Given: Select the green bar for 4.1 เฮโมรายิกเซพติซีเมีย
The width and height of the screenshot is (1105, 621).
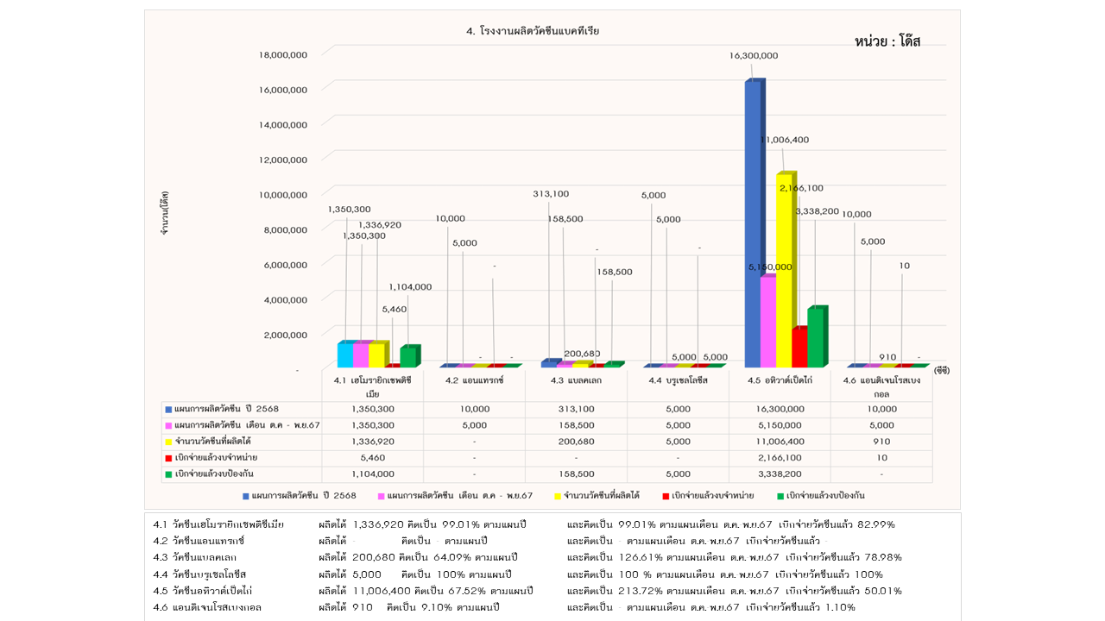Looking at the screenshot, I should (x=408, y=356).
